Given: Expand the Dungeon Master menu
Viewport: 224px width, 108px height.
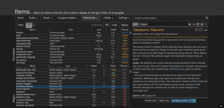Looking at the screenshot, I should [68, 18].
